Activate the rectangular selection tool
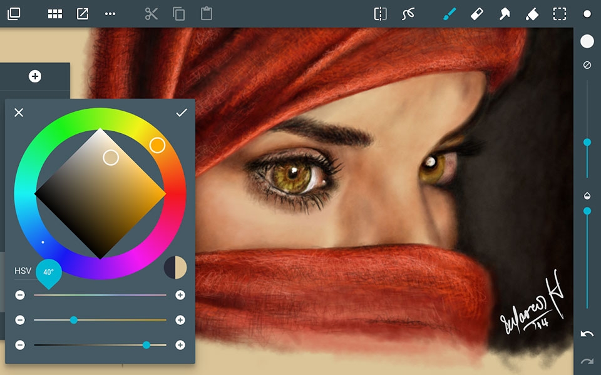Image resolution: width=601 pixels, height=375 pixels. 560,14
